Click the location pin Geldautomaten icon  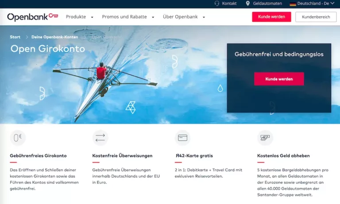pos(247,4)
